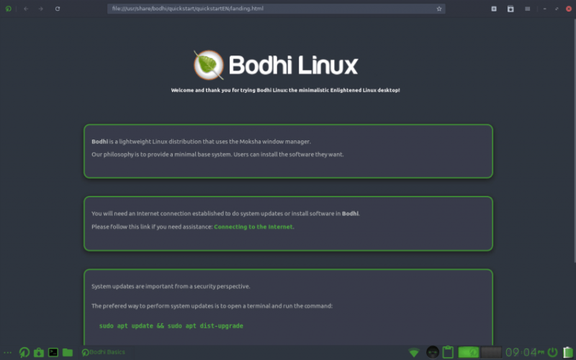Click the battery indicator icon
Image resolution: width=576 pixels, height=360 pixels.
tap(568, 352)
